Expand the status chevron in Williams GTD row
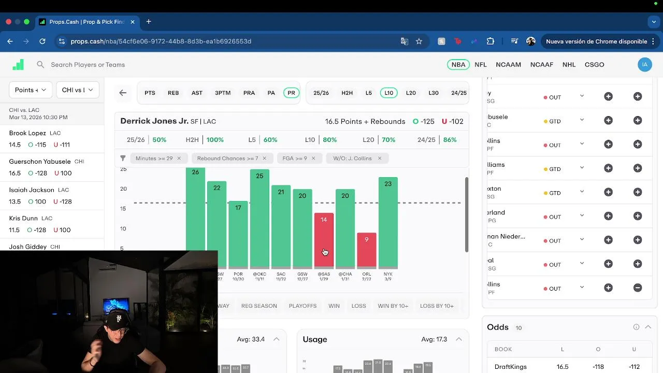 [582, 167]
